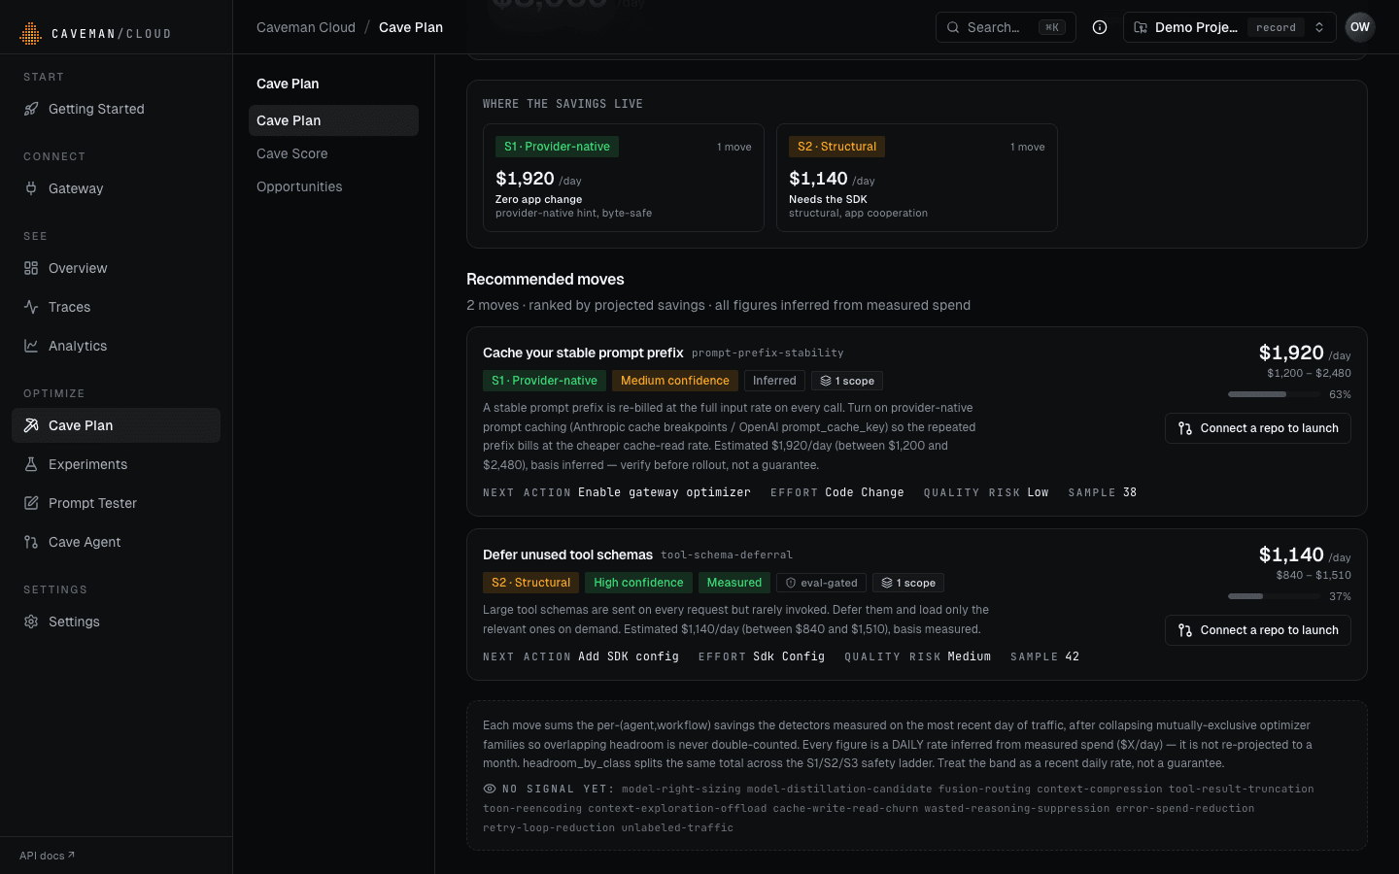Click the 37% confidence progress bar
This screenshot has width=1399, height=874.
pos(1275,596)
